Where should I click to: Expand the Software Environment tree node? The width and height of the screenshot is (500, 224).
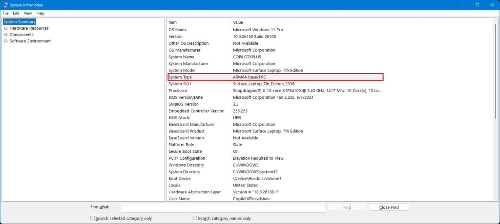[6, 41]
